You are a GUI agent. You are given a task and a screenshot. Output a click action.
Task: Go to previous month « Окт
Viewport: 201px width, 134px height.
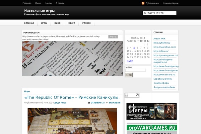tap(130, 61)
